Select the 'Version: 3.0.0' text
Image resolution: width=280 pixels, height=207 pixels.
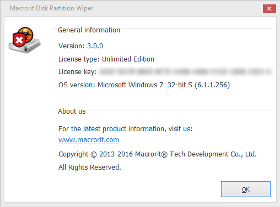pos(80,46)
